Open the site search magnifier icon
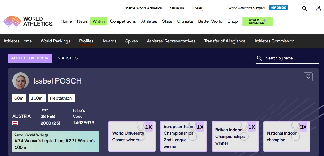Screen dimensions: 324x156 click(304, 8)
